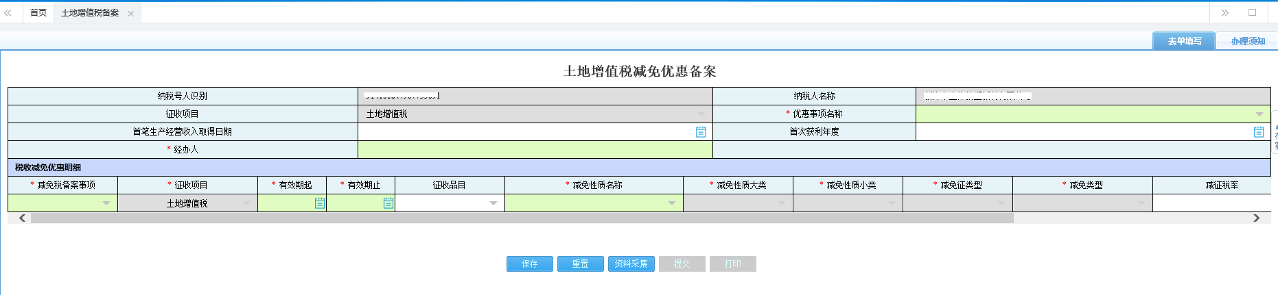
Task: Click the 资料采集 button
Action: click(x=631, y=264)
